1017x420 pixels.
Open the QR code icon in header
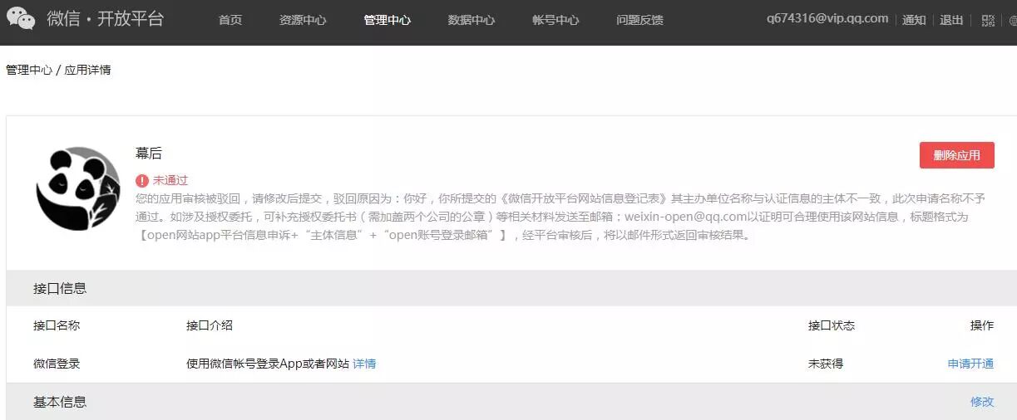click(x=988, y=21)
